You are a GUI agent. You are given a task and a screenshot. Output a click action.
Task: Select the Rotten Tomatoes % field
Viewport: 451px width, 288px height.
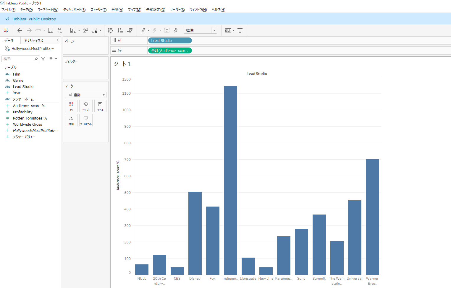[x=30, y=118]
